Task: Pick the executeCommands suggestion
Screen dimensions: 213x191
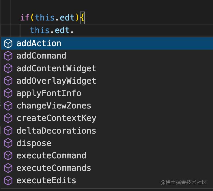Action: point(54,168)
